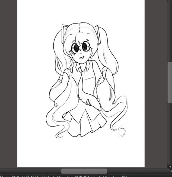Click the horizontal scrollbar thumb
172x177 pixels.
84,171
